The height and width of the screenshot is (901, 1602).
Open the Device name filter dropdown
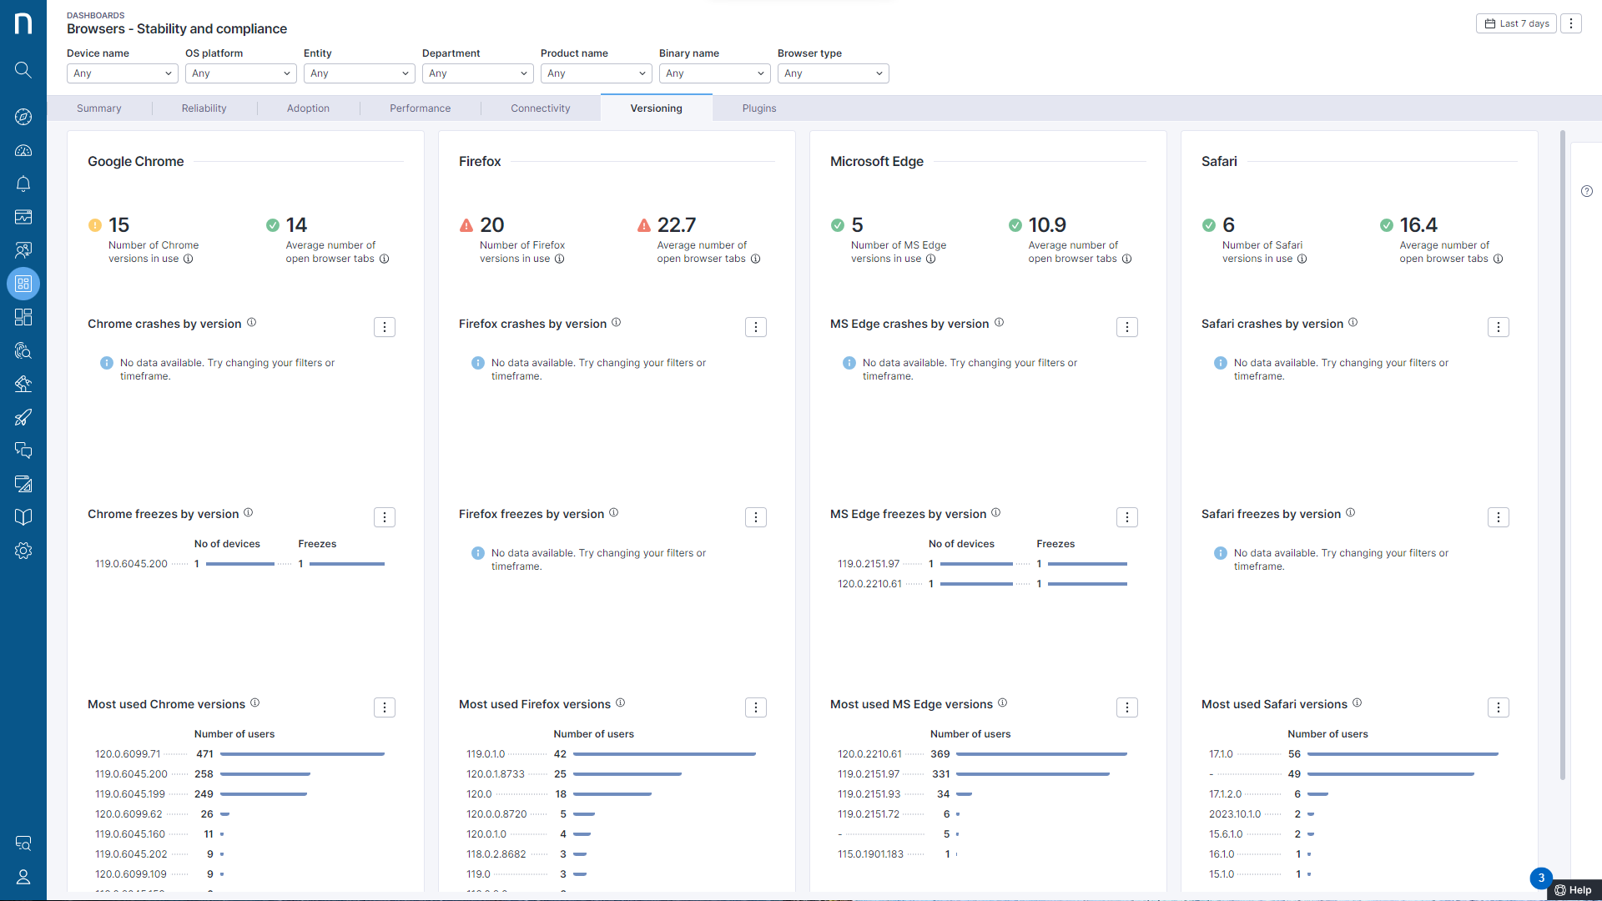pos(123,73)
